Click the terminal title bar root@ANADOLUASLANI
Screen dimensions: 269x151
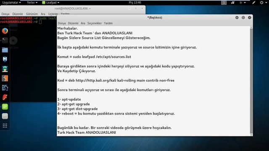click(x=73, y=8)
